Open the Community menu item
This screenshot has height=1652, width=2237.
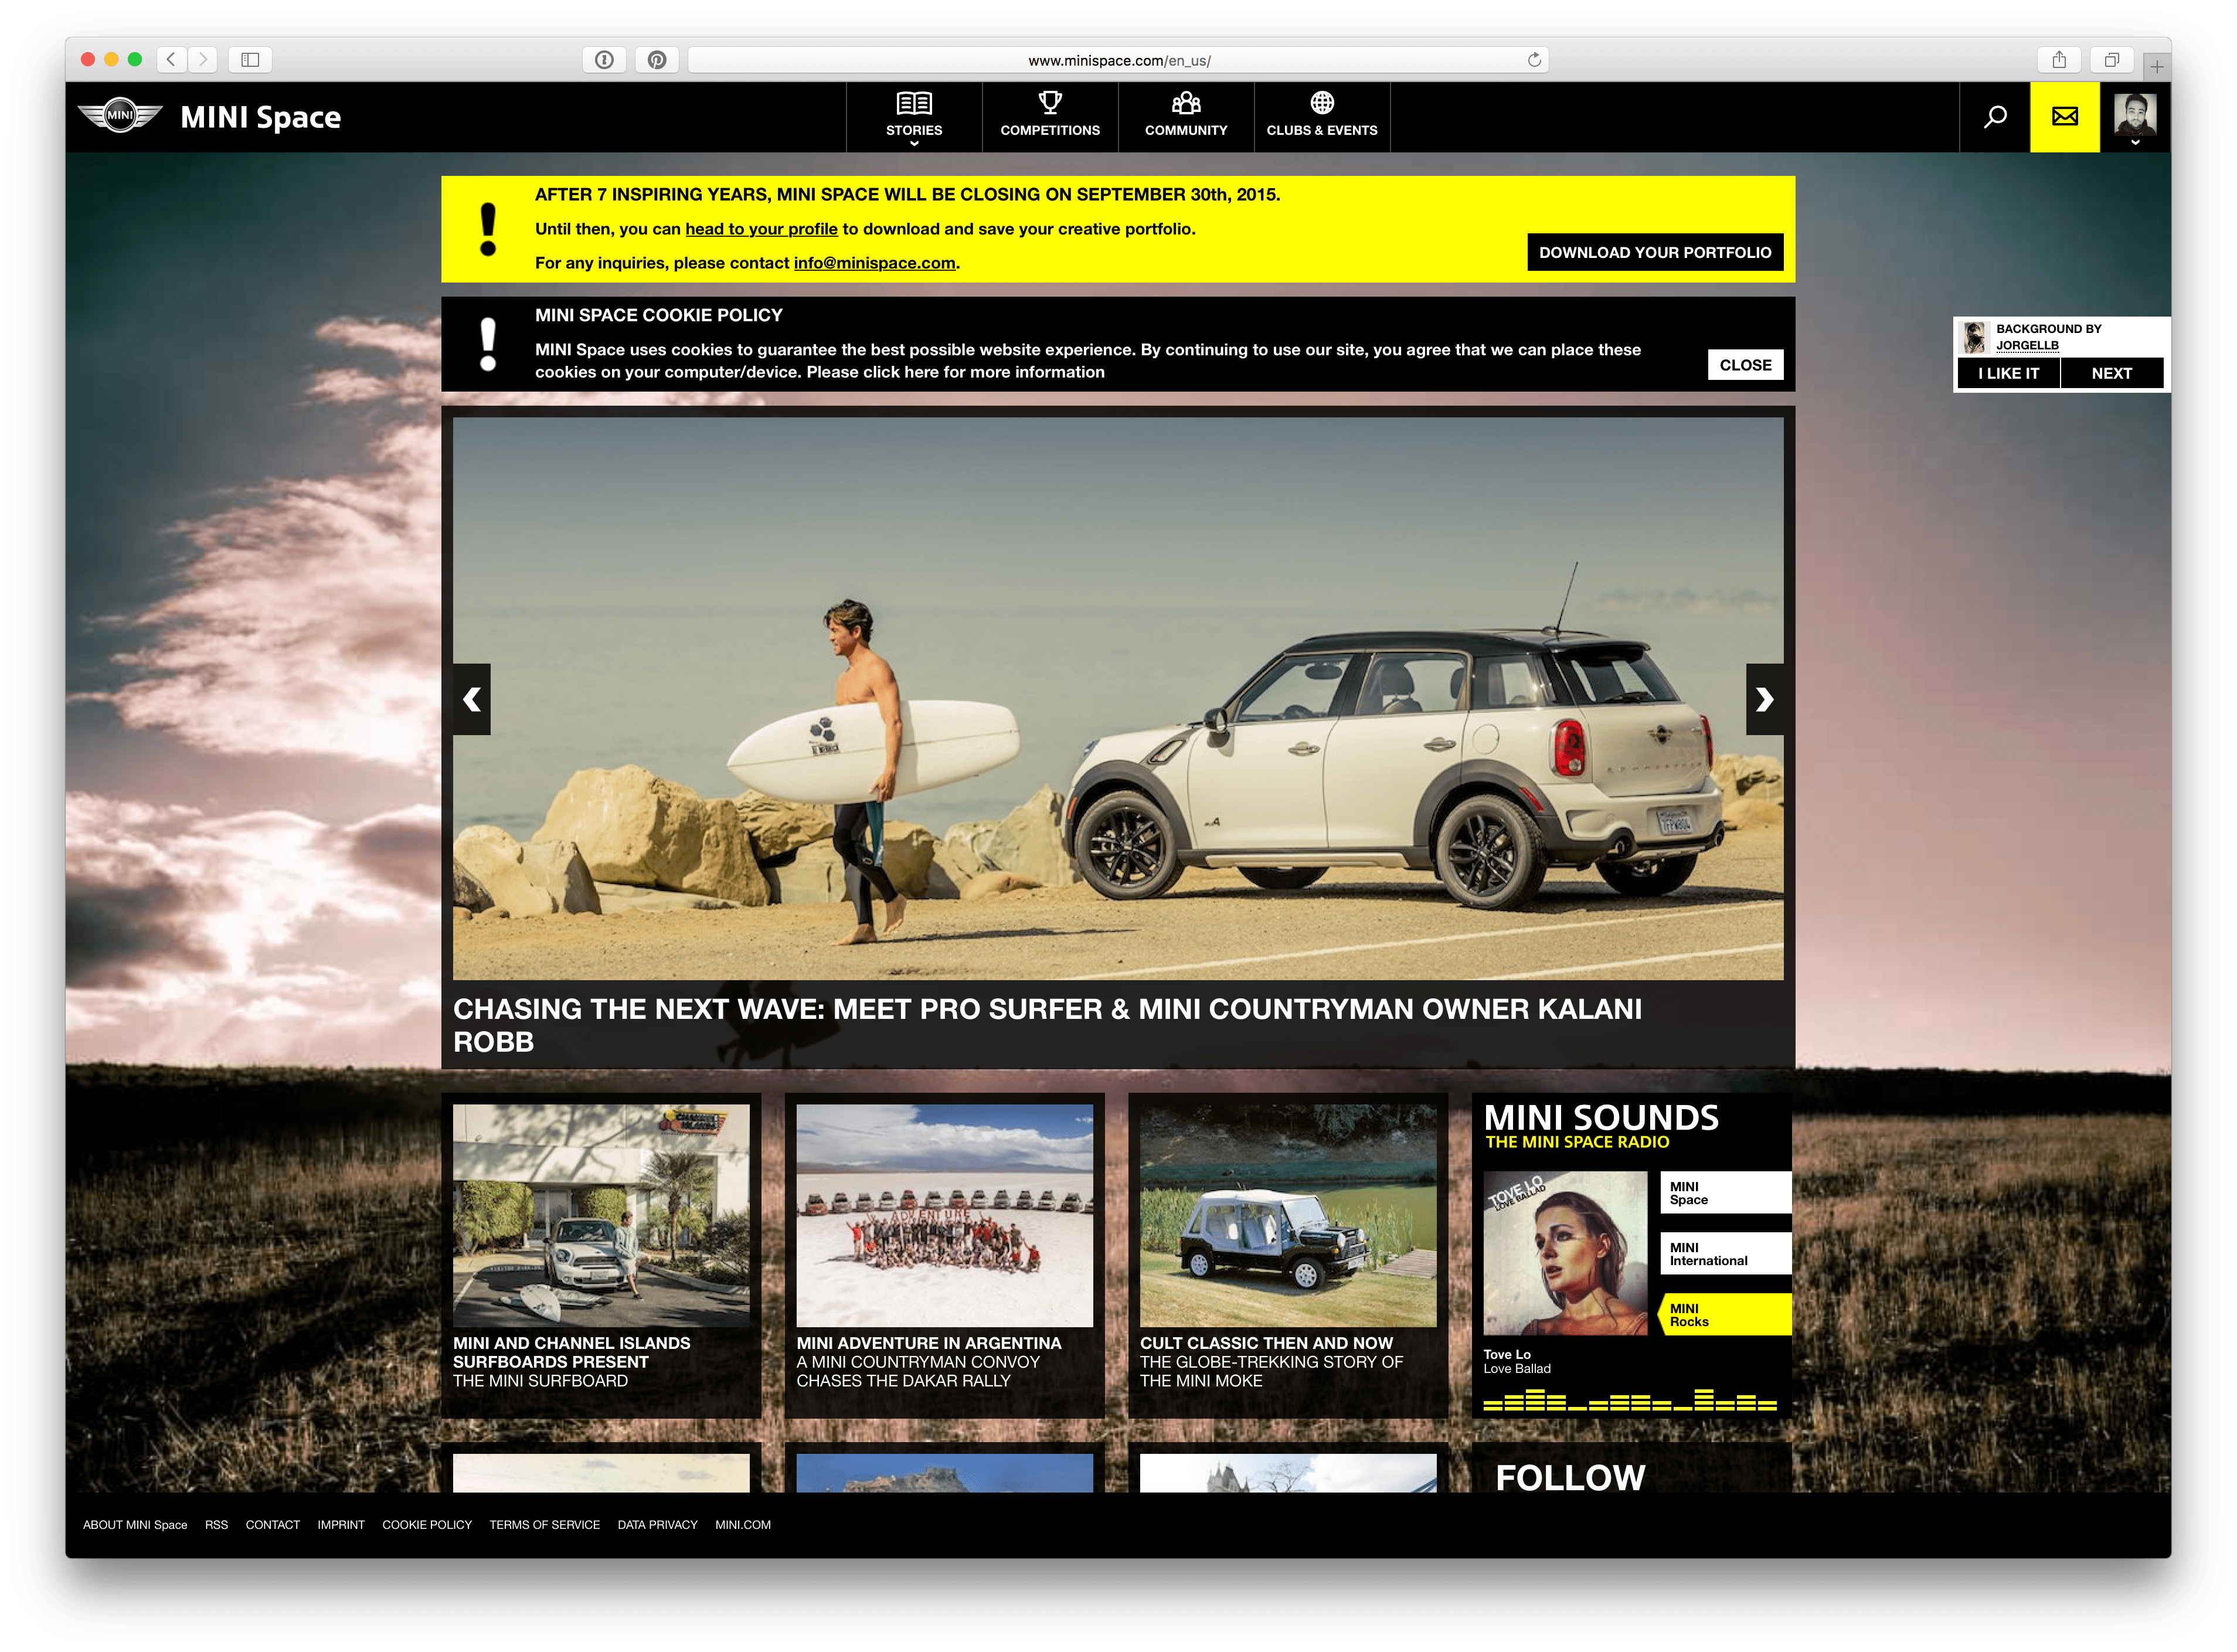[x=1186, y=117]
